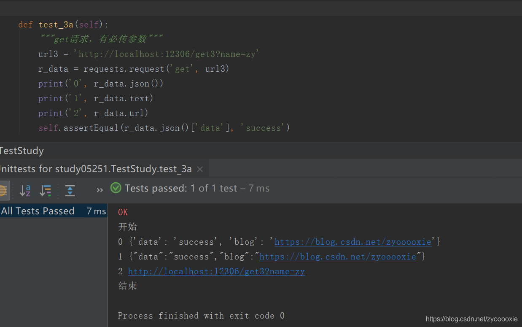This screenshot has height=327, width=522.
Task: Open the blog.csdn.net link in line 1
Action: coord(337,257)
